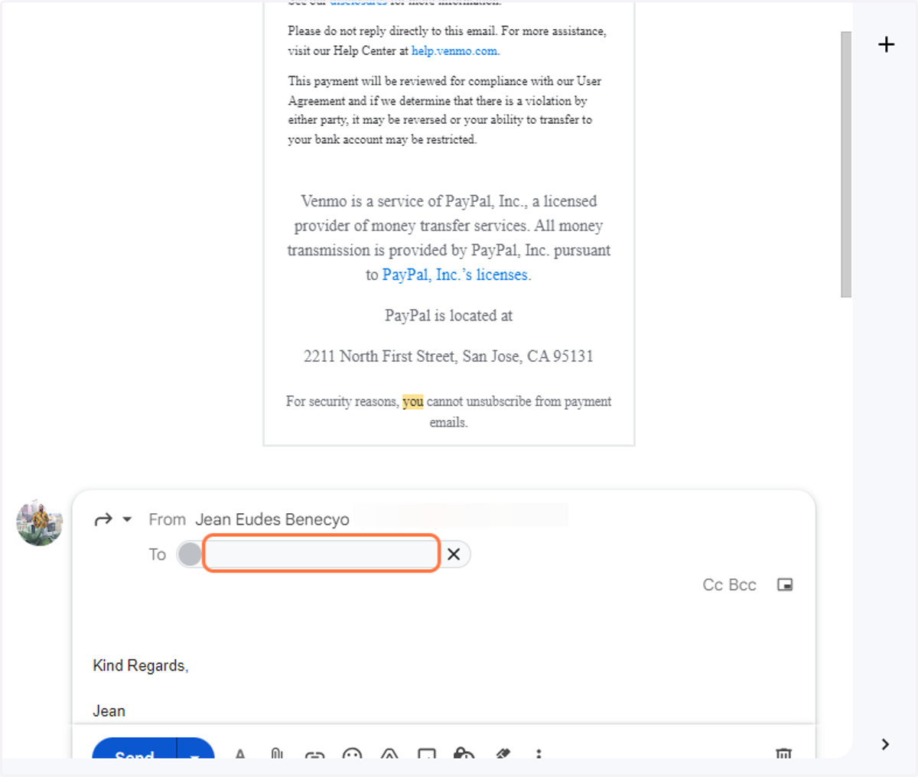The height and width of the screenshot is (777, 918).
Task: Insert link using the chain icon
Action: point(314,755)
